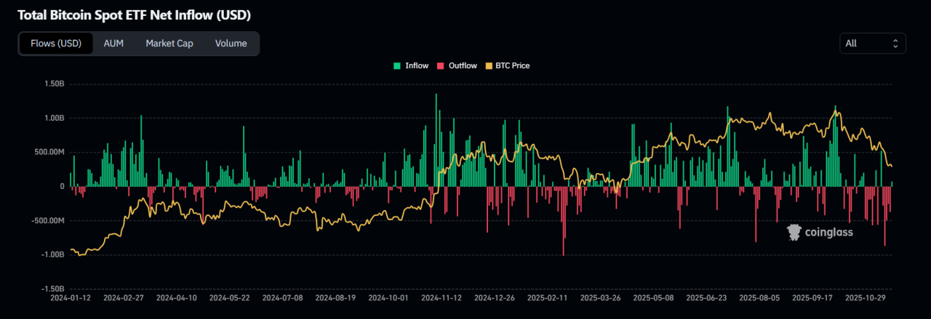Click the 1.50B y-axis label
The image size is (931, 319).
tap(55, 84)
